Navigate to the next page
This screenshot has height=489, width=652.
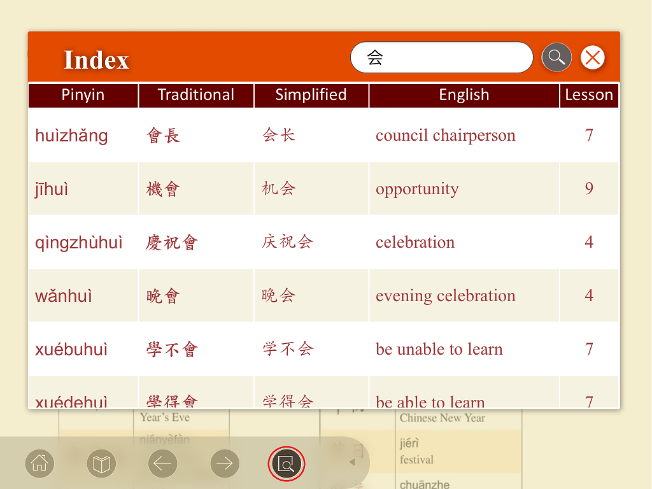(x=225, y=464)
